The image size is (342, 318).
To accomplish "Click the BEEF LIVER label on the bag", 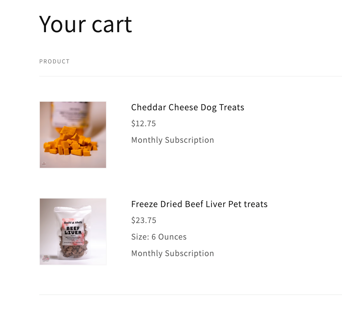I will tap(73, 230).
